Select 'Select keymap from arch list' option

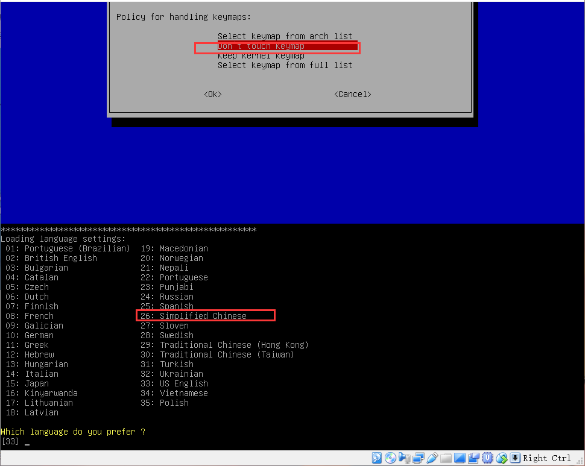(x=285, y=36)
